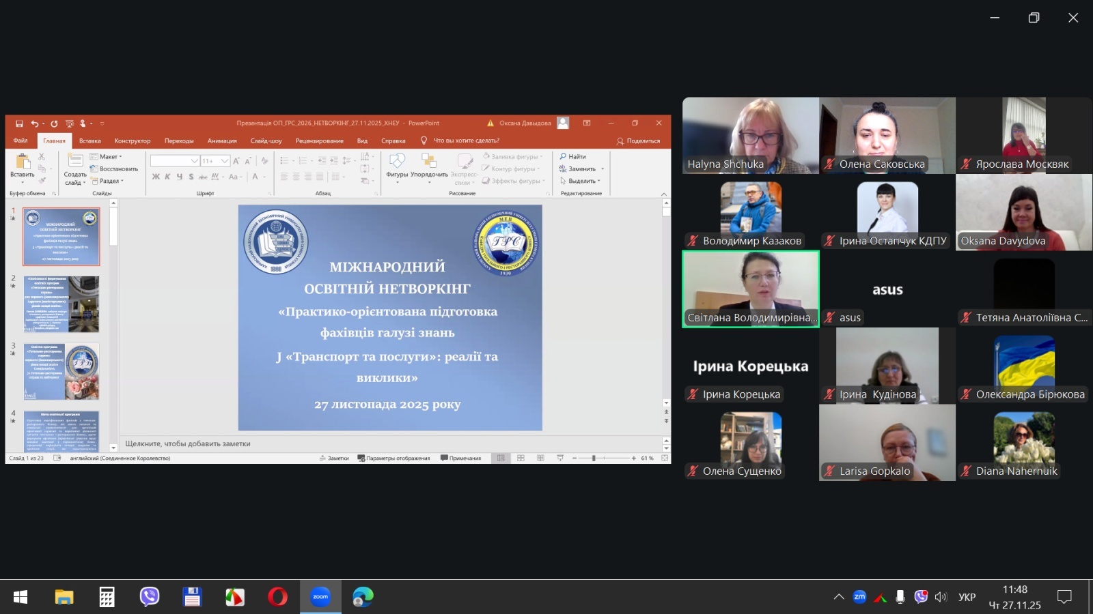Open the Фигуры shapes gallery
Viewport: 1093px width, 614px height.
click(x=397, y=164)
